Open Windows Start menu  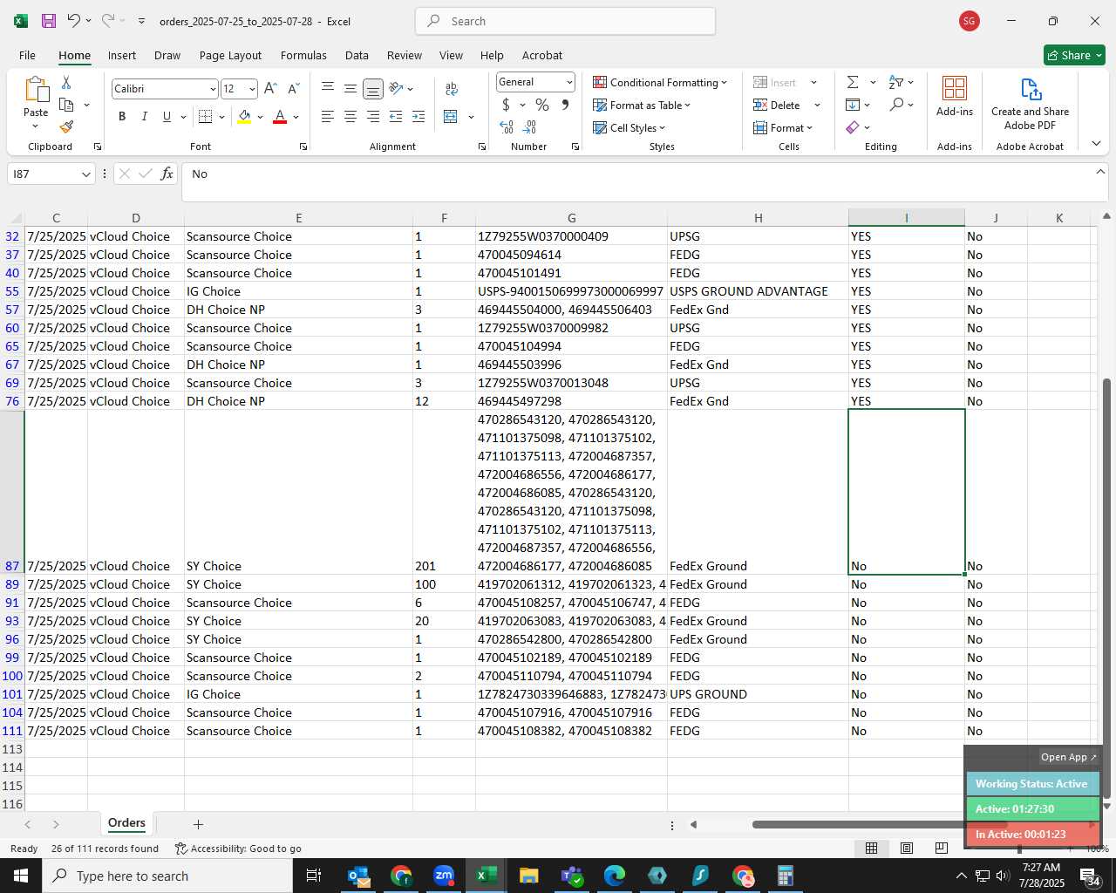click(x=21, y=876)
